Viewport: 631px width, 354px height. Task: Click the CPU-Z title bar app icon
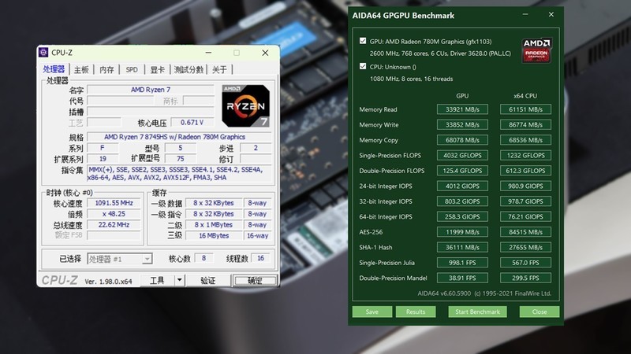pyautogui.click(x=43, y=53)
